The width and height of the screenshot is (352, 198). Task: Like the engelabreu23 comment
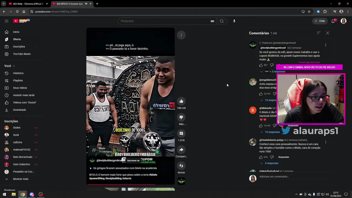(x=261, y=94)
